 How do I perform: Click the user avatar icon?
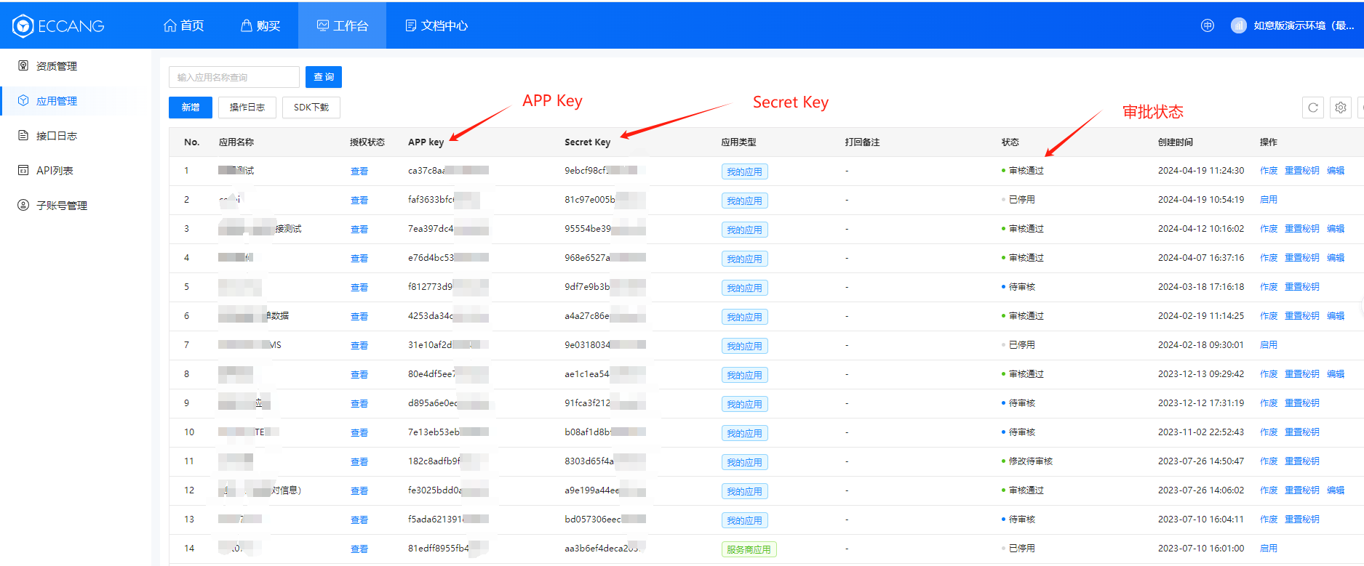tap(1239, 25)
